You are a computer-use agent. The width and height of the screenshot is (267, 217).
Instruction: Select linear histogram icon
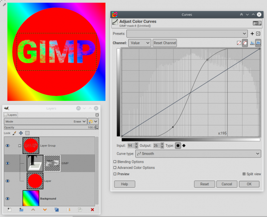[252, 43]
